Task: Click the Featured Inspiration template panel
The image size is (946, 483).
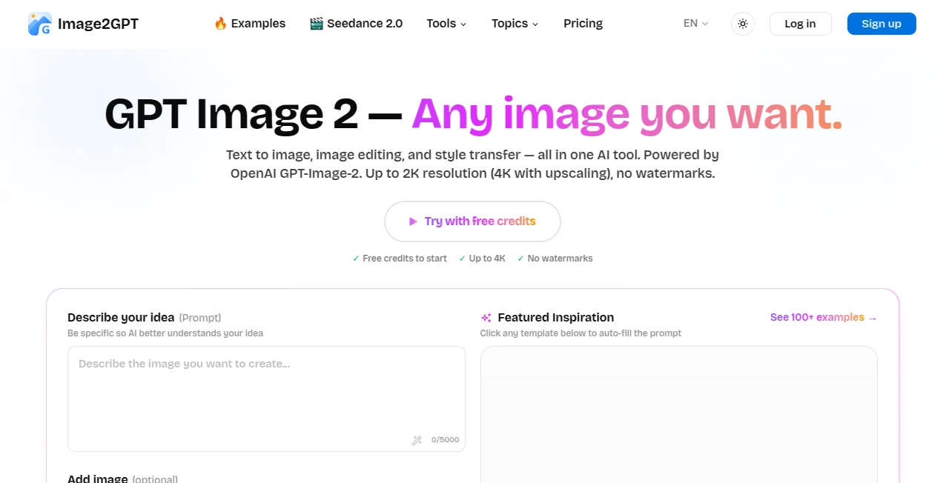Action: tap(679, 415)
